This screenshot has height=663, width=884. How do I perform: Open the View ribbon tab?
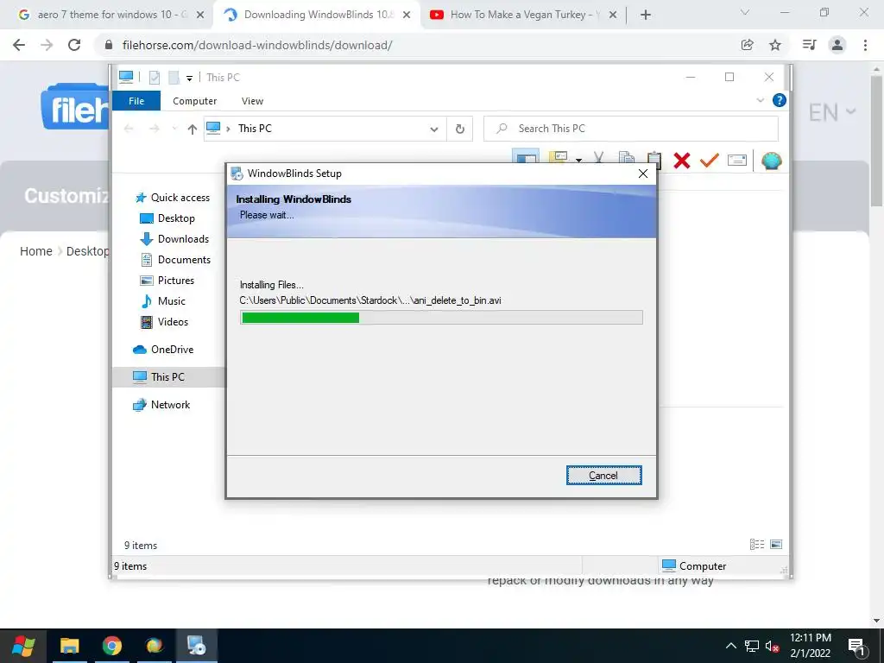pos(252,101)
